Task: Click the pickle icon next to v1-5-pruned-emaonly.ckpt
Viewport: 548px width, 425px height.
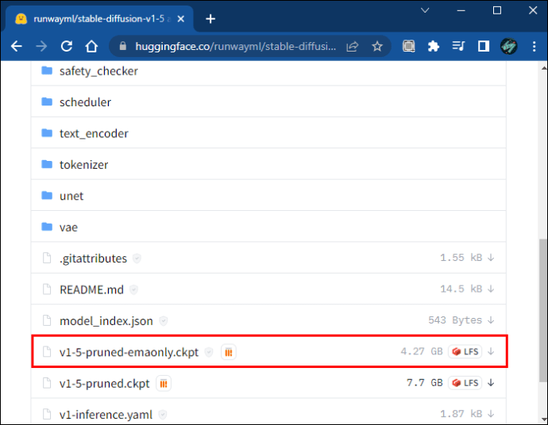Action: point(229,352)
